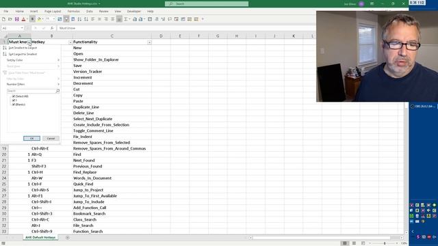
Task: Open the font size dropdown in toolbar
Action: click(54, 19)
